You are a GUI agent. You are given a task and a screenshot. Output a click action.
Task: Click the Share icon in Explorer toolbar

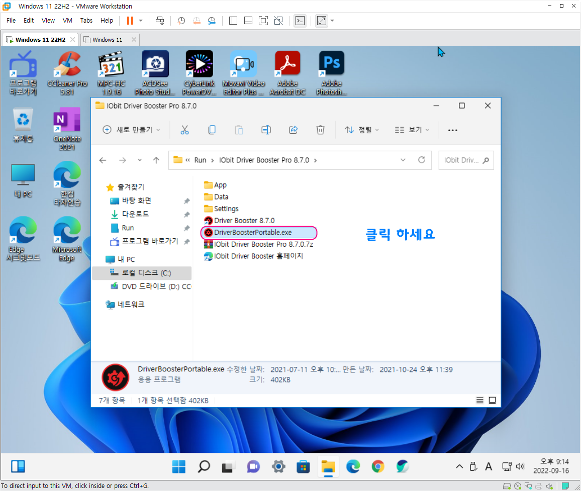(x=294, y=130)
